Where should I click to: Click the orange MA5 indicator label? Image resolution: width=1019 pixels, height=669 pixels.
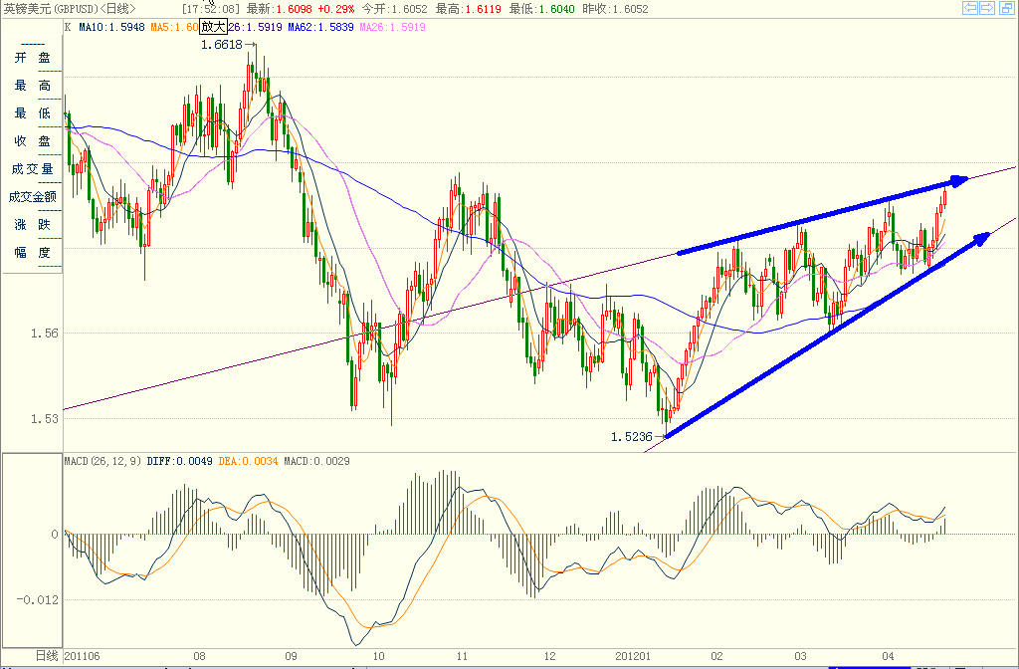tap(173, 27)
